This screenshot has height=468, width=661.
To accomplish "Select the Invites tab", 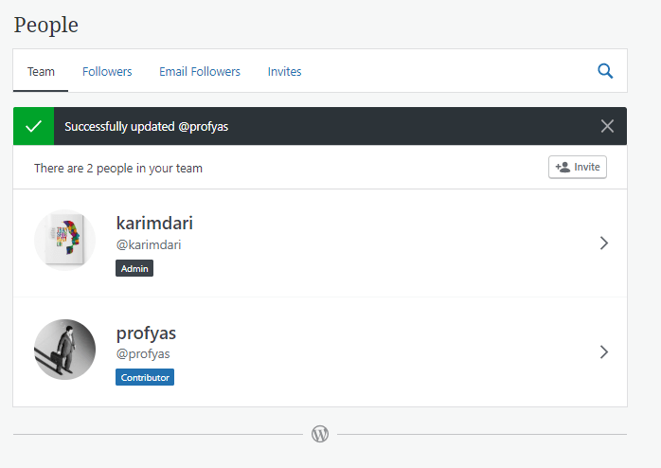I will click(284, 71).
